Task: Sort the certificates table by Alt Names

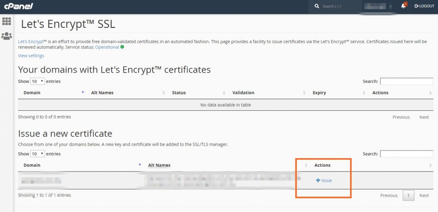Action: 102,93
